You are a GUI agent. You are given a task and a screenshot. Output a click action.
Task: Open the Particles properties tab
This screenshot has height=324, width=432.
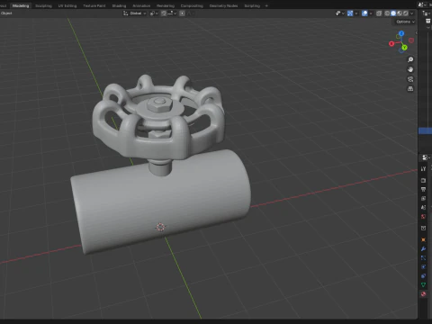coord(423,257)
